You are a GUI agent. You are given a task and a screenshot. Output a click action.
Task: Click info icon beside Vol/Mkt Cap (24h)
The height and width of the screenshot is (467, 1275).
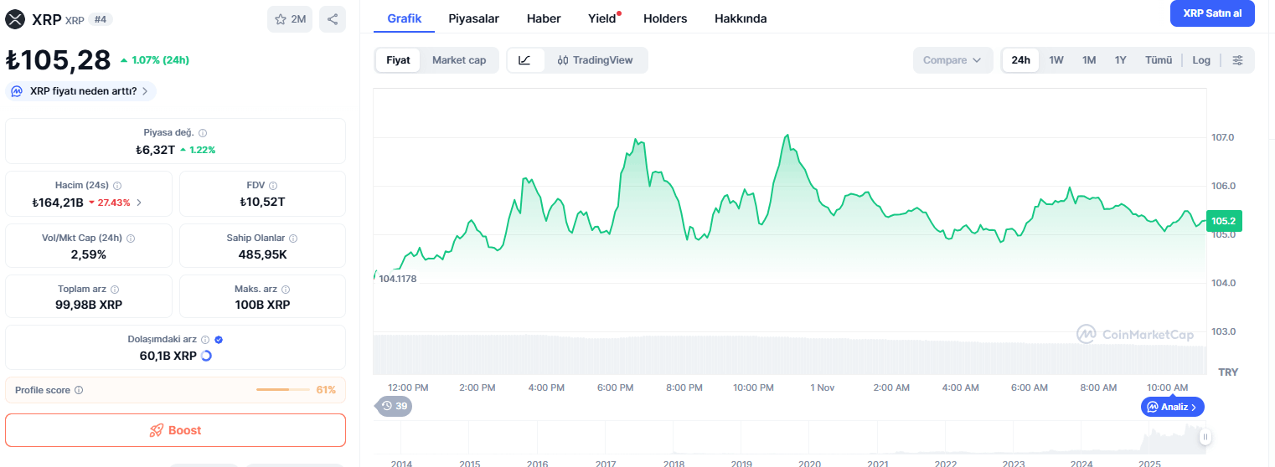(131, 239)
